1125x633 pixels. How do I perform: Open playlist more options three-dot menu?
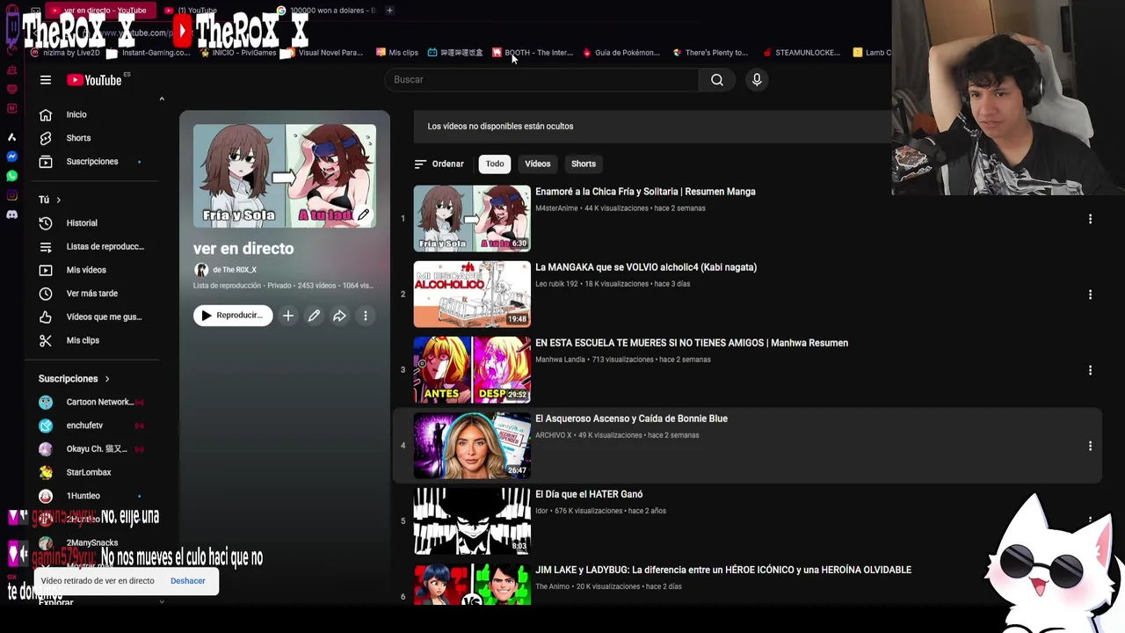coord(366,316)
